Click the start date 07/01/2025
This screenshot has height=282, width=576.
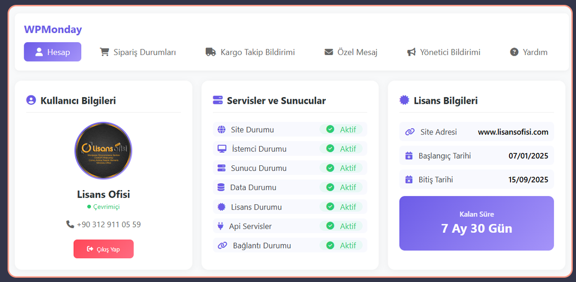click(528, 156)
